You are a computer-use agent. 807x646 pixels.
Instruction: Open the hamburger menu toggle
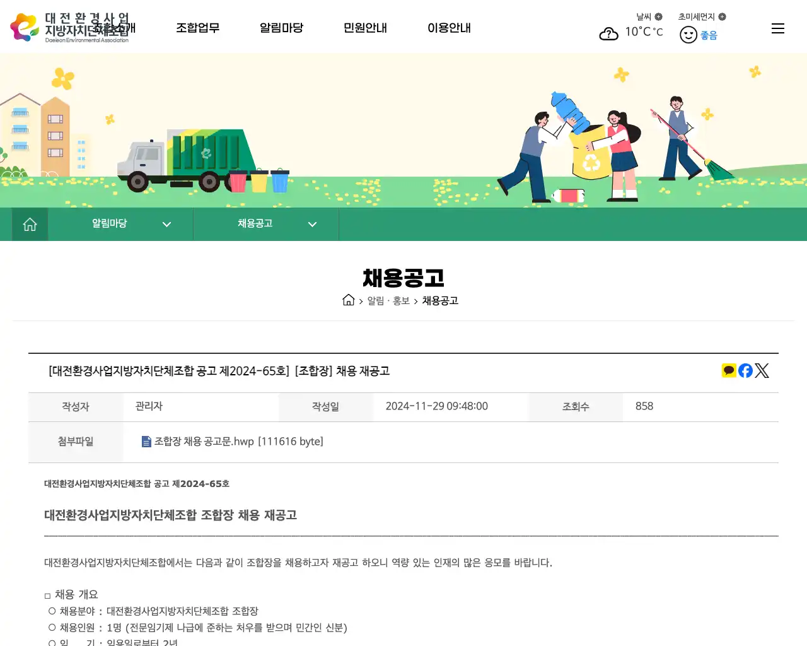coord(777,28)
